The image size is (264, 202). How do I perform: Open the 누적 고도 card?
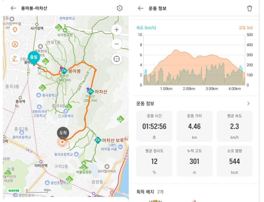pos(194,161)
